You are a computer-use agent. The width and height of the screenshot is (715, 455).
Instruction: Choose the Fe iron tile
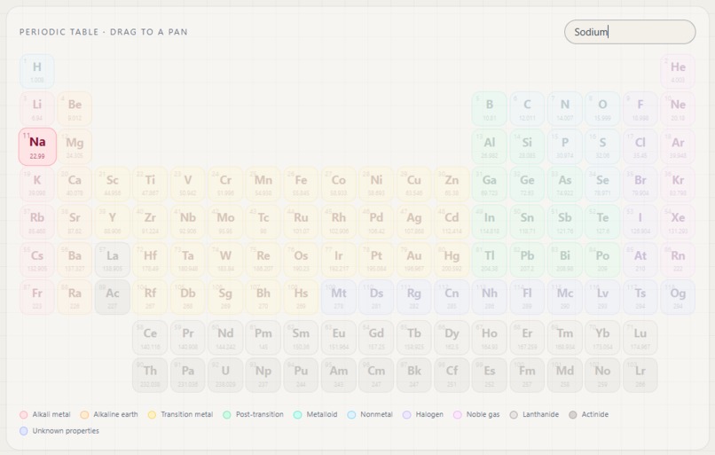point(301,184)
